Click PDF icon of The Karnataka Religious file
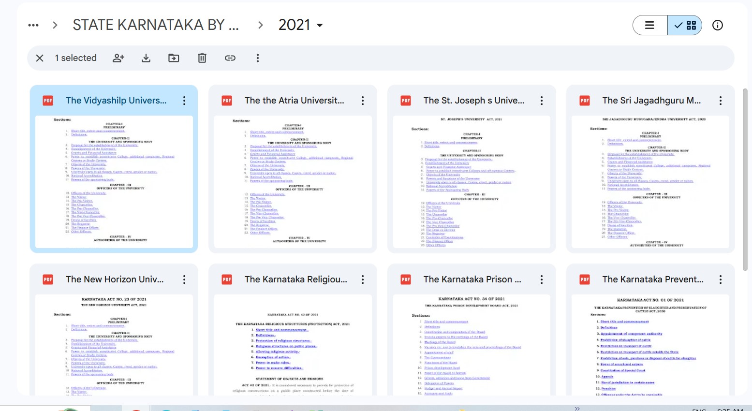This screenshot has width=752, height=411. coord(227,279)
